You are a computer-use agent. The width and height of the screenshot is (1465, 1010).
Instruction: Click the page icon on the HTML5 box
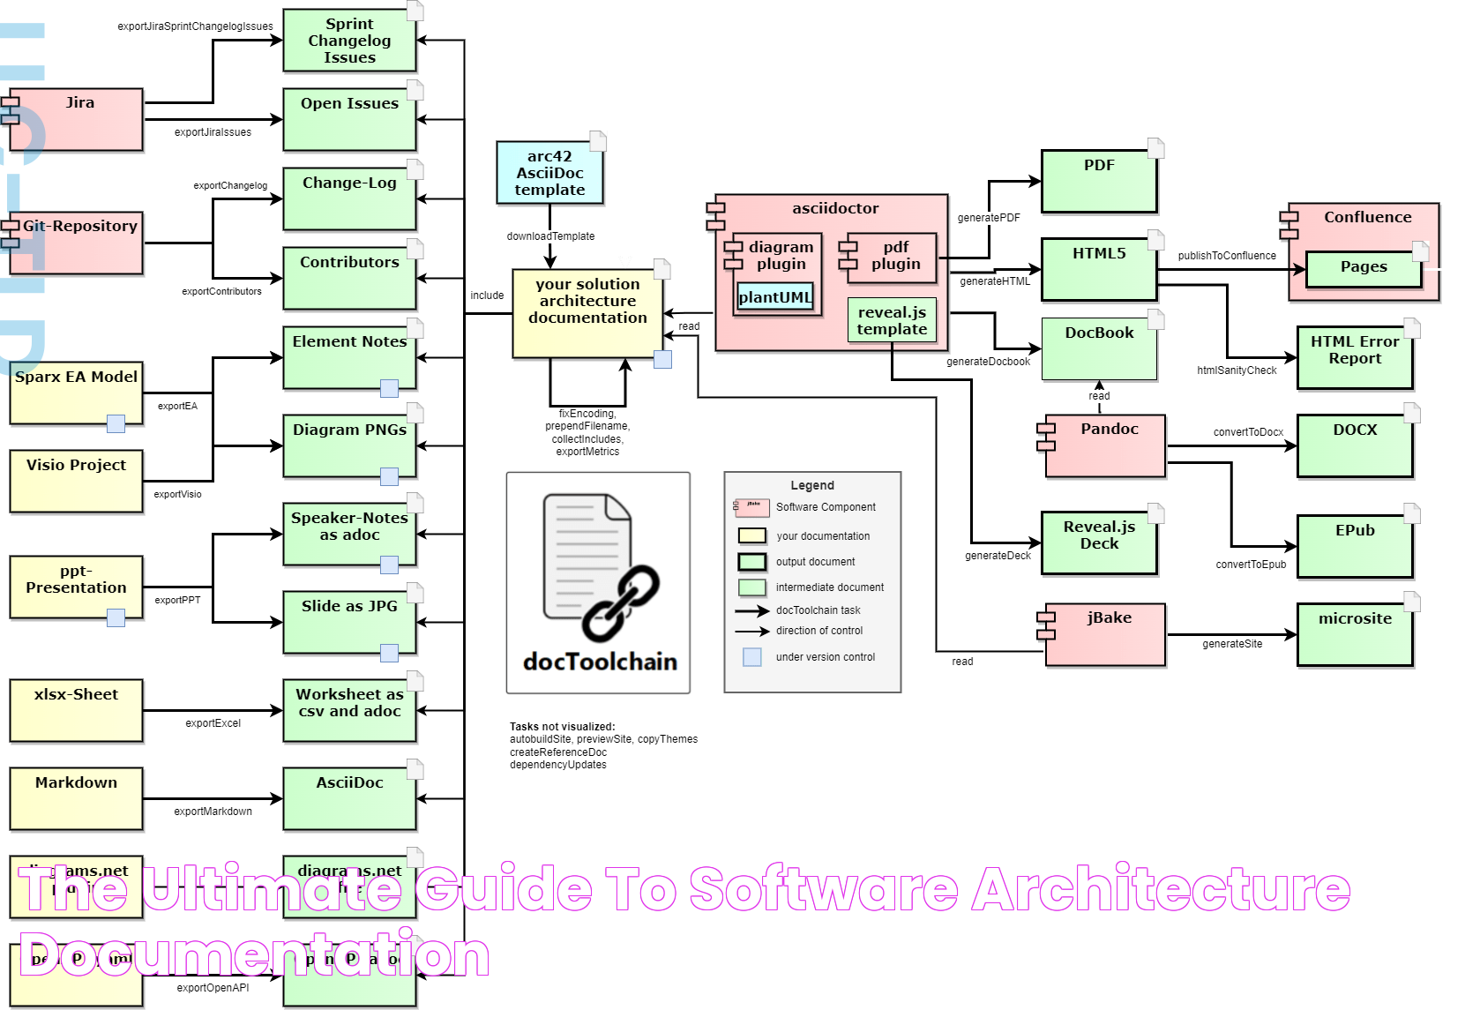1155,240
